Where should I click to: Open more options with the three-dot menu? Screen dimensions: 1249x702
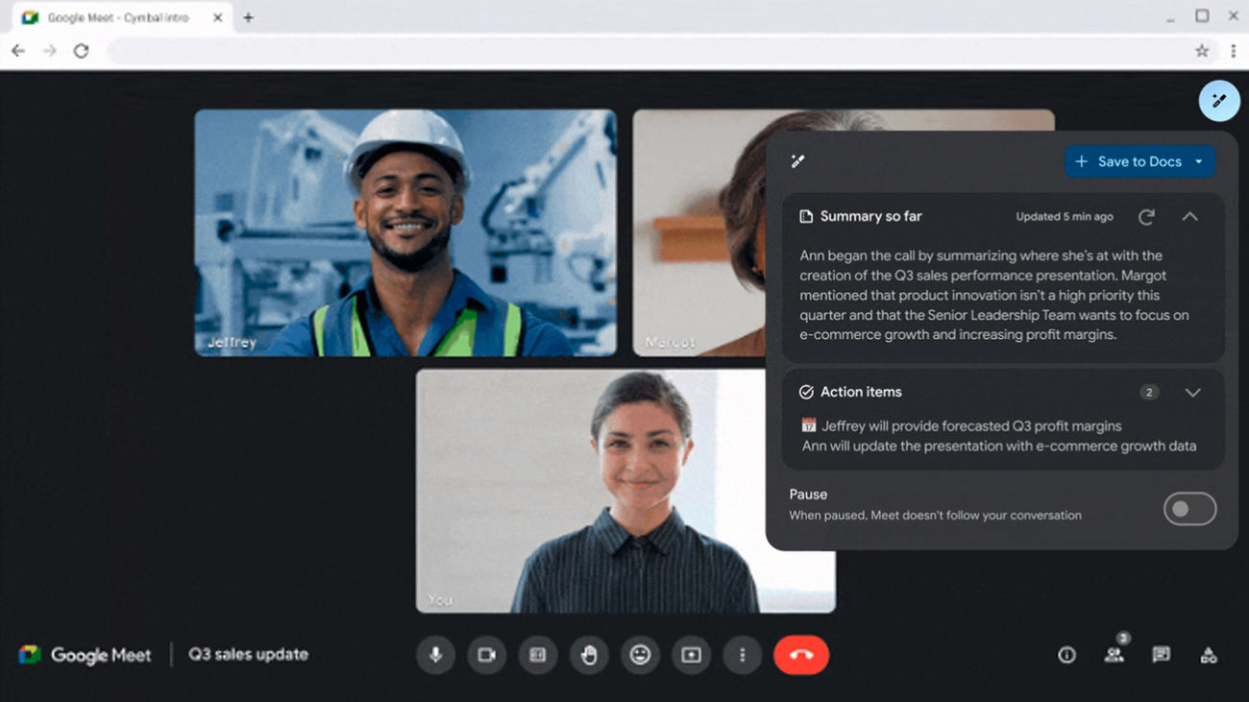click(x=743, y=655)
